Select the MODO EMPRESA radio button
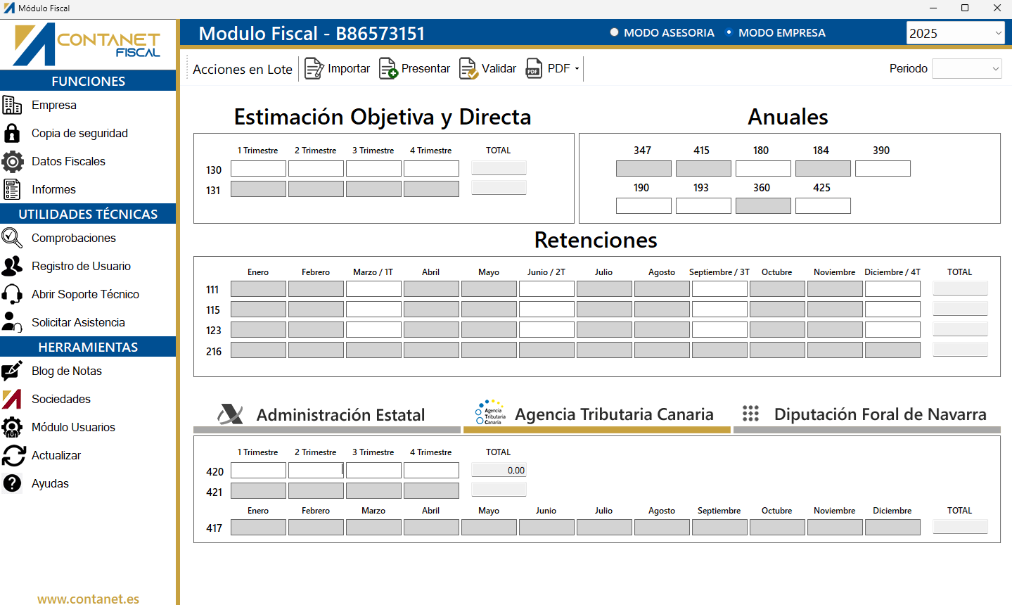Screen dimensions: 1012x605 click(729, 32)
